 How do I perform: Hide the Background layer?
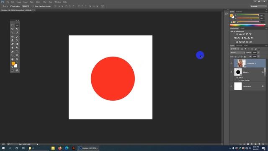(x=232, y=86)
